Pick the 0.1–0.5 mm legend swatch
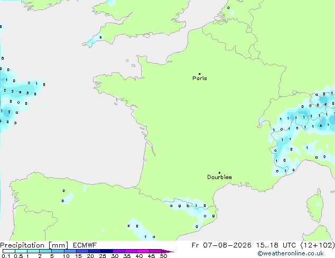335x258 pixels. (x=9, y=251)
